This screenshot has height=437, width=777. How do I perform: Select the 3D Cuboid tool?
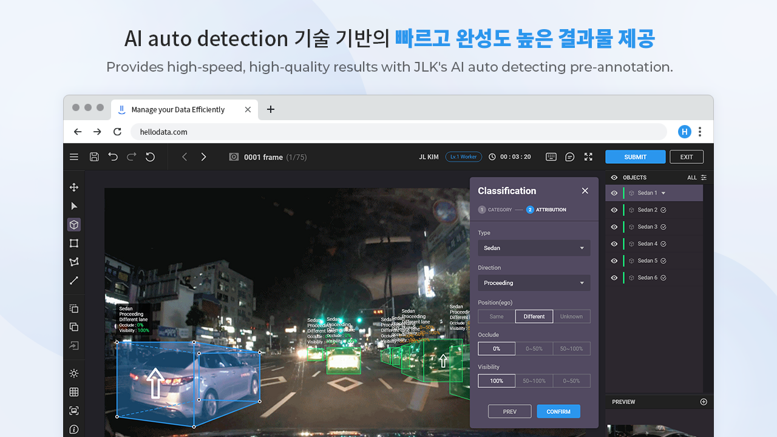tap(74, 225)
